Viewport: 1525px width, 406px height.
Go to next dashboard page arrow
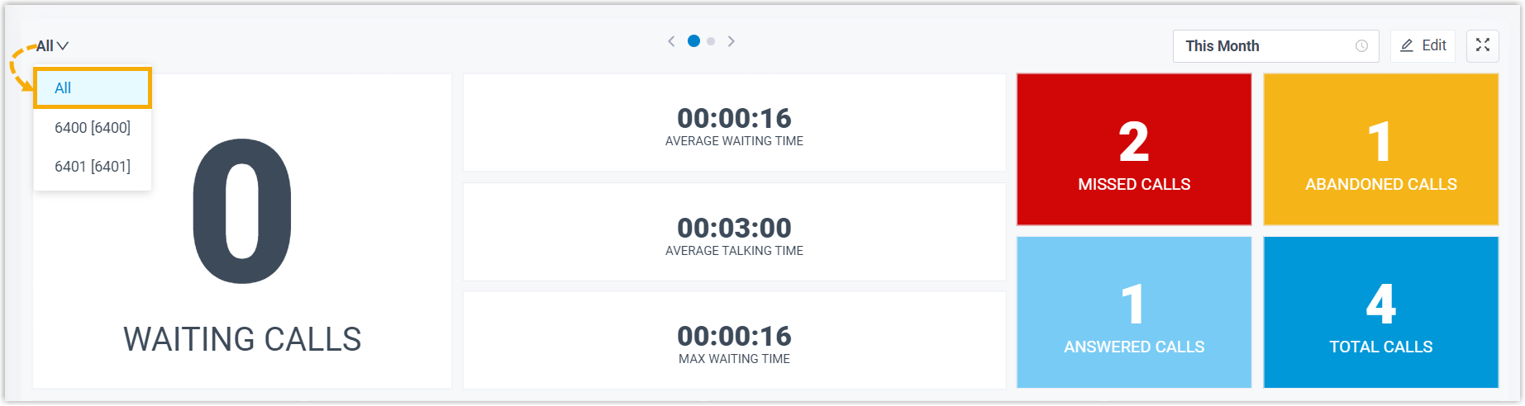click(732, 41)
